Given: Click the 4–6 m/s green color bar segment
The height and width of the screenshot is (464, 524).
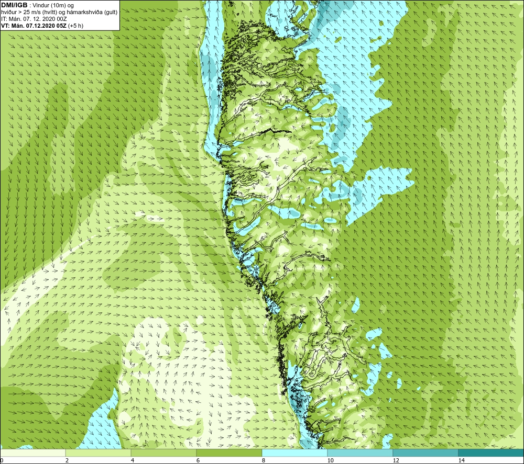Looking at the screenshot, I should pyautogui.click(x=163, y=452).
